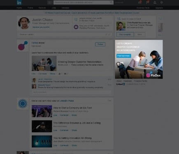The width and height of the screenshot is (179, 154).
Task: Click the pencil icon in update box
Action: pyautogui.click(x=106, y=34)
